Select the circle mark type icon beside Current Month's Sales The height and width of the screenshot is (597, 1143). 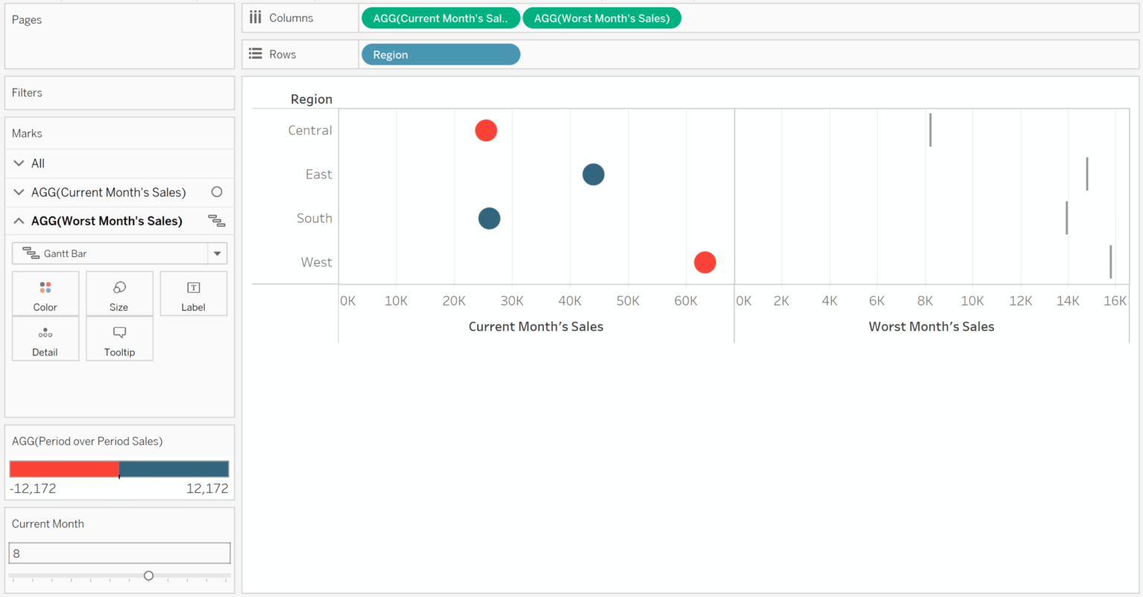tap(216, 192)
